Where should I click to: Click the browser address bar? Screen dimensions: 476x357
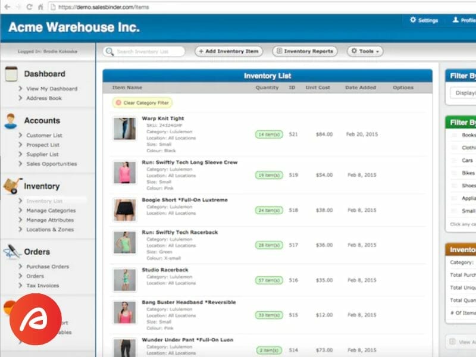pos(261,7)
